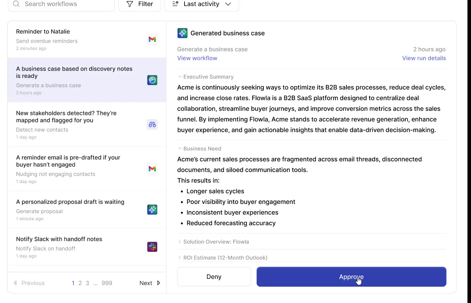Viewport: 471px width, 303px height.
Task: Click the '2 hours ago' timestamp in details
Action: [x=429, y=49]
